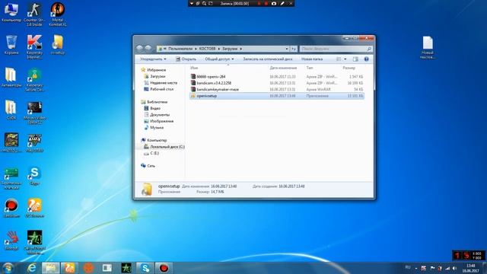The image size is (487, 274).
Task: Click the Открыть toolbar button
Action: click(186, 59)
